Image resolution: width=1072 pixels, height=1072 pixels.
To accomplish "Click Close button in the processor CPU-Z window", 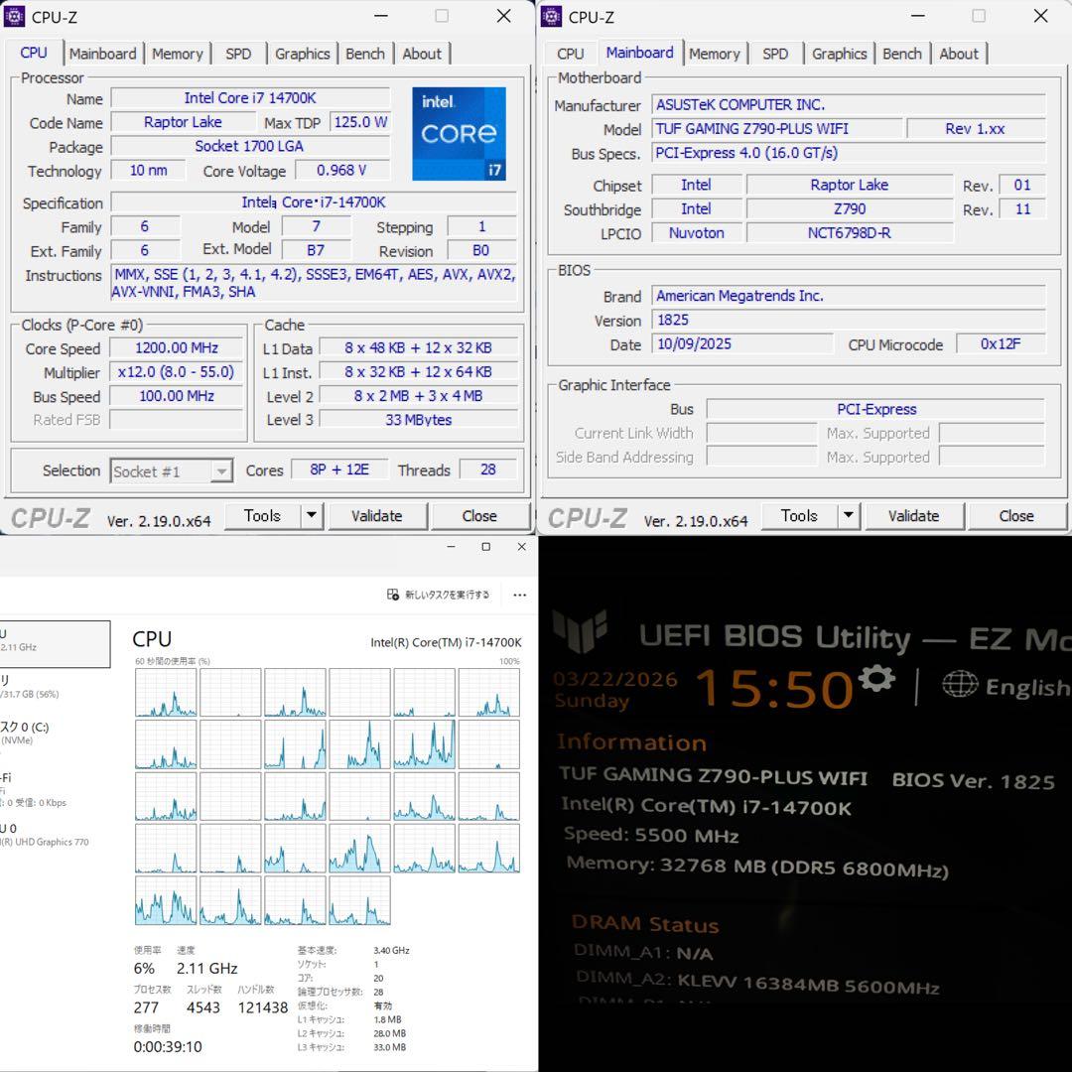I will 479,515.
